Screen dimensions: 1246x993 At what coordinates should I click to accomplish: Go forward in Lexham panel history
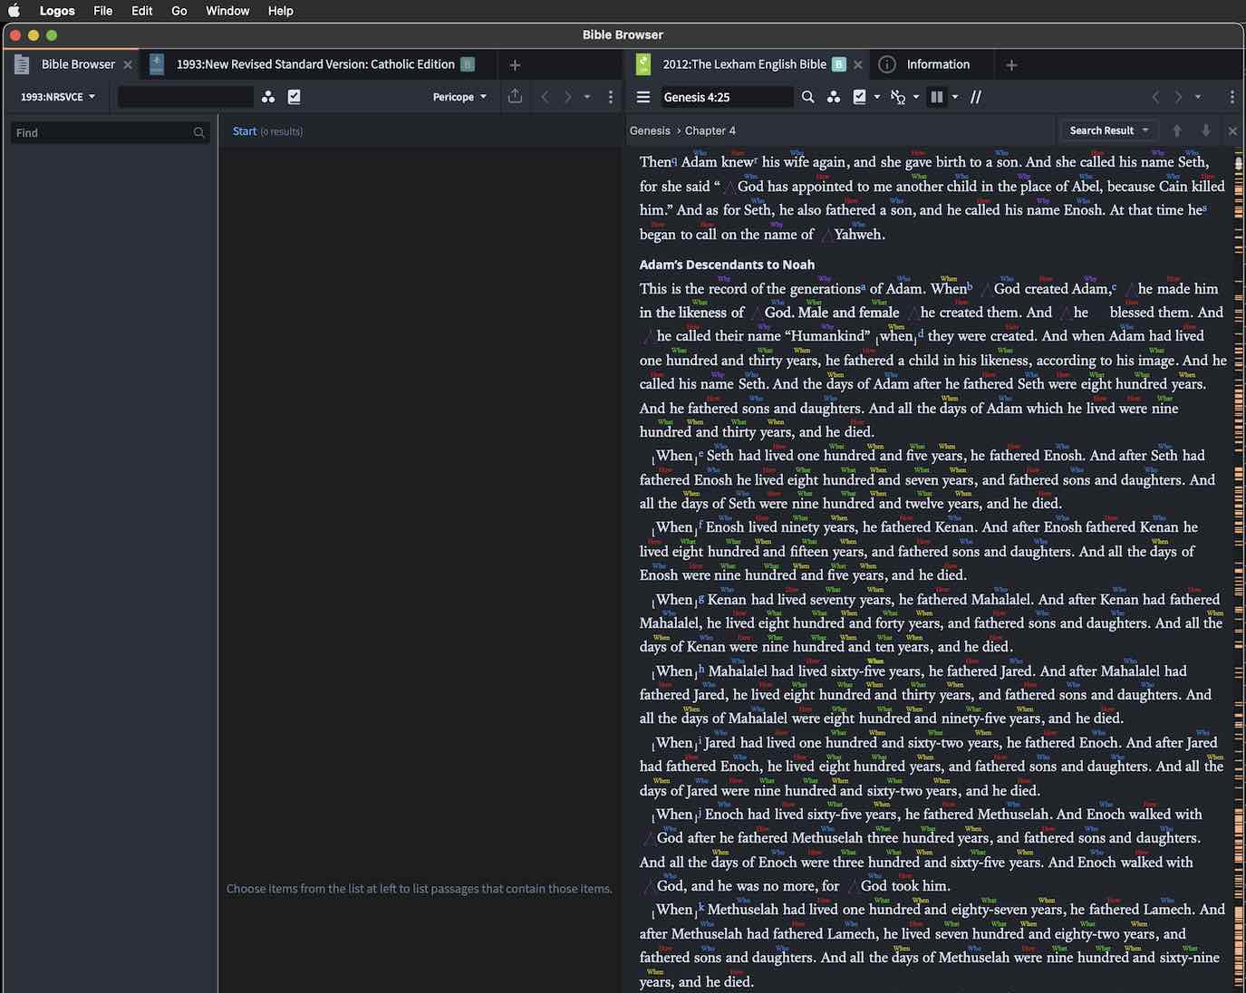click(1179, 97)
